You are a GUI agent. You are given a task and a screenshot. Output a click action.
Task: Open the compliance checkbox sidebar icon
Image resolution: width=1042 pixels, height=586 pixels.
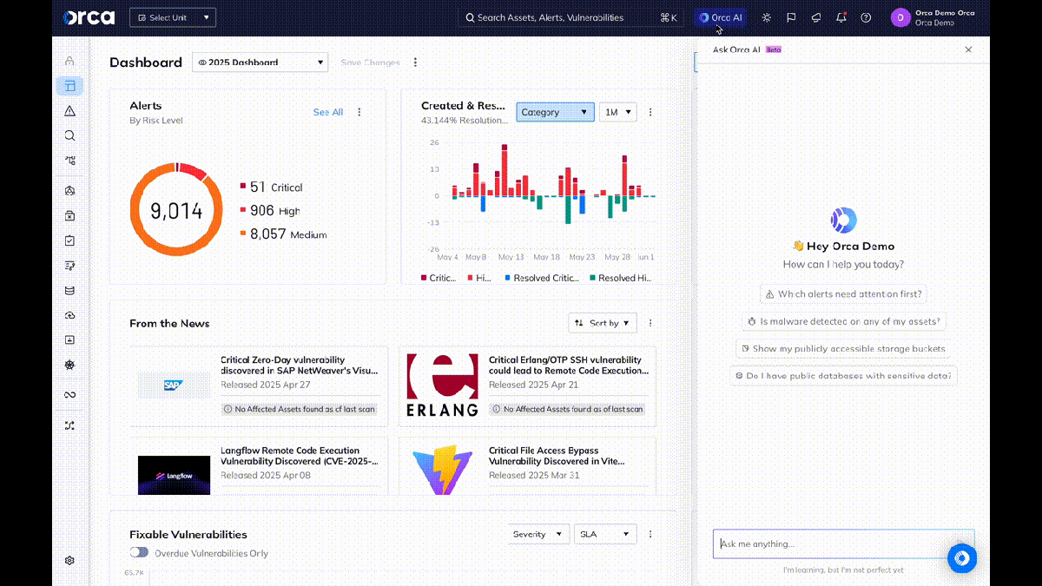(x=69, y=240)
